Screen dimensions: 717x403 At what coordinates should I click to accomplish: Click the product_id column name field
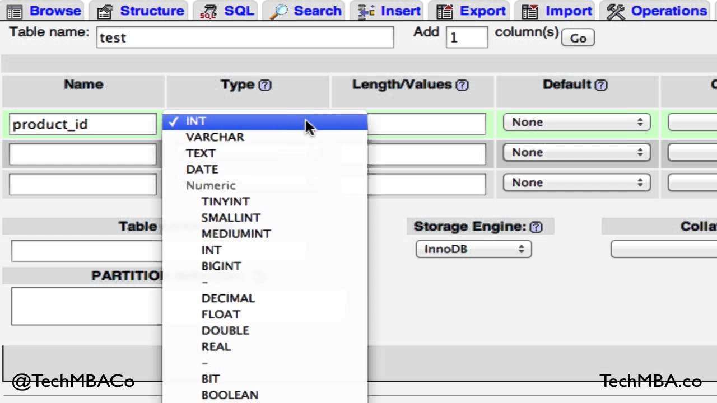pyautogui.click(x=83, y=124)
